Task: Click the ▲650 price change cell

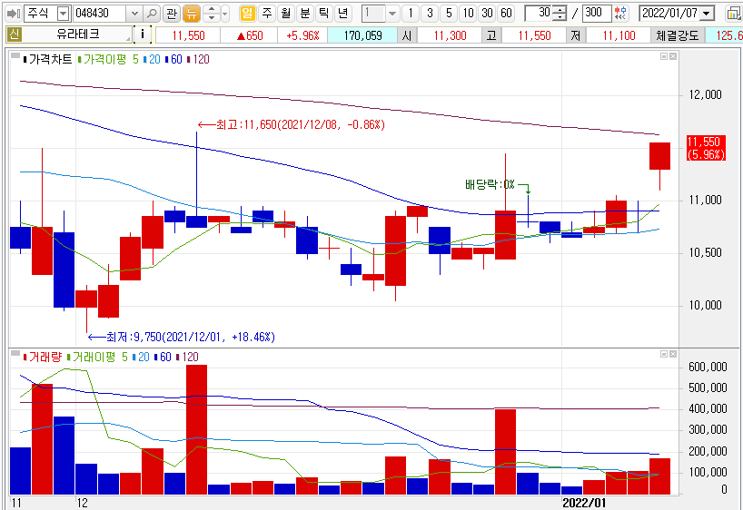Action: click(249, 35)
